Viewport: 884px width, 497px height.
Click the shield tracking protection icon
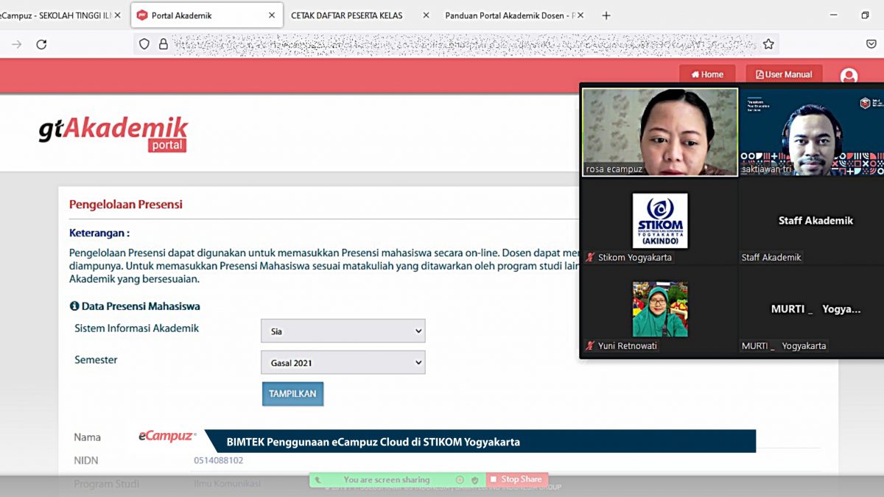(144, 44)
